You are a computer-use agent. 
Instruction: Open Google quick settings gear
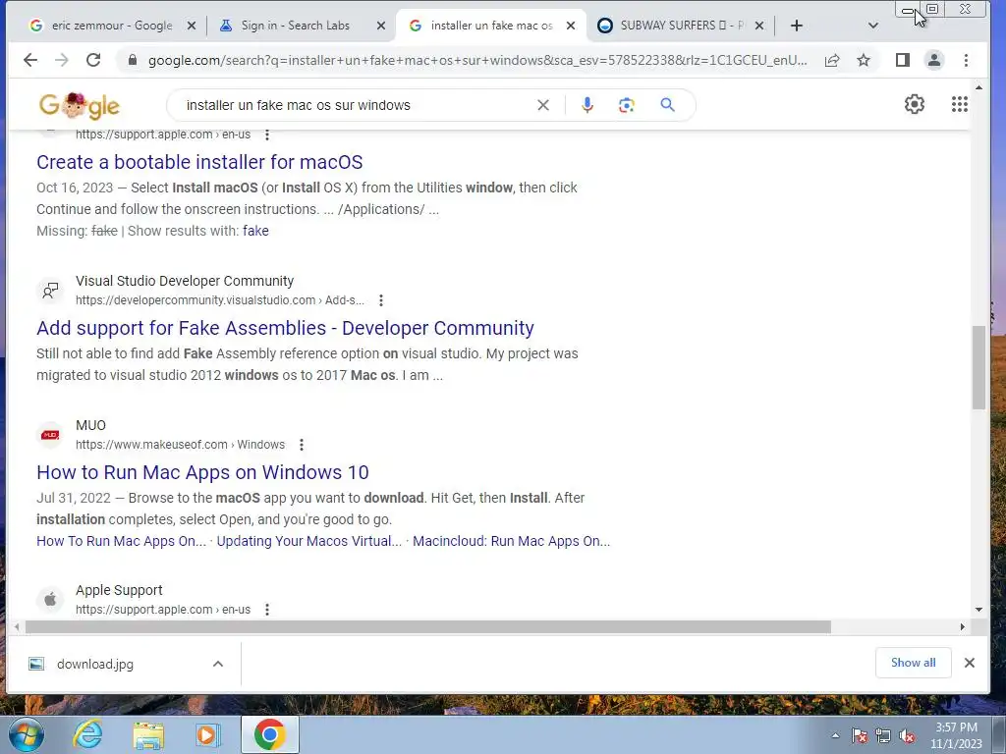(x=915, y=104)
